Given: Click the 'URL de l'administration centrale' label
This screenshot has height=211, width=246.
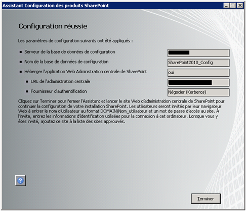Looking at the screenshot, I should tap(60, 81).
